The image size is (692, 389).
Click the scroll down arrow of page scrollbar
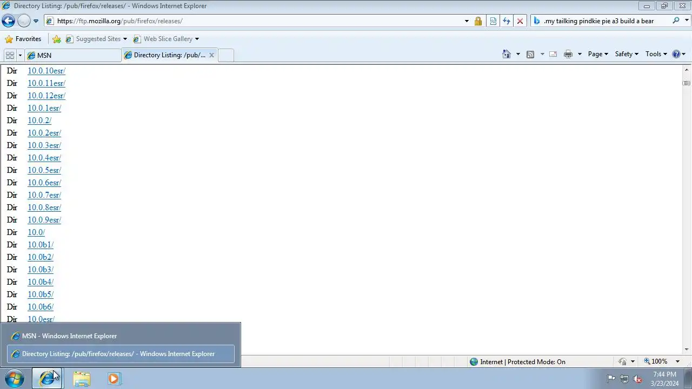pyautogui.click(x=687, y=350)
